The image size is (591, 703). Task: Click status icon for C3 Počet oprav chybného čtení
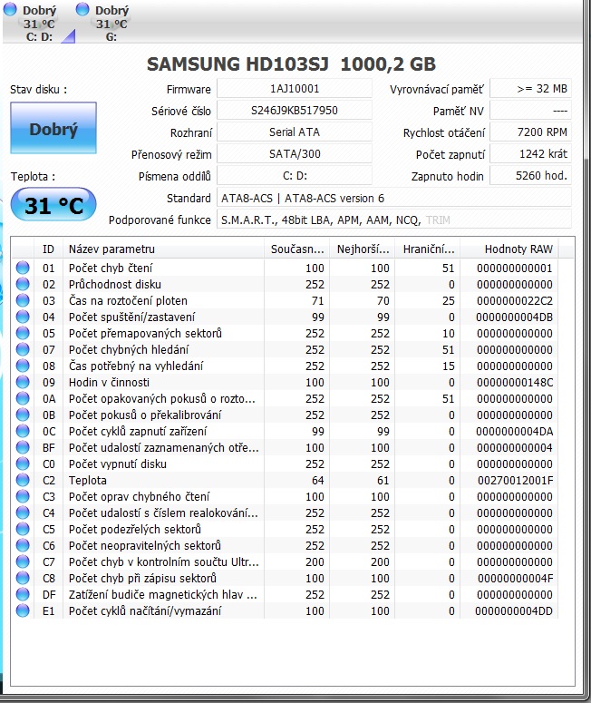23,496
